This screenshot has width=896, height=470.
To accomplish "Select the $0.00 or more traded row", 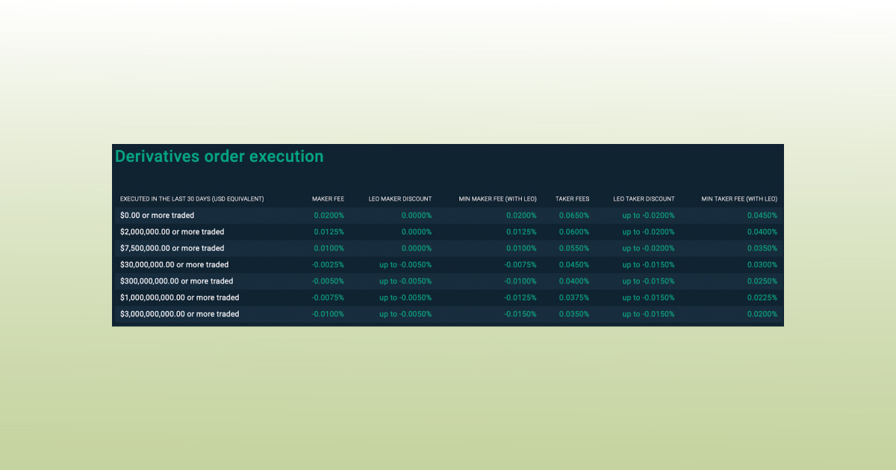I will (x=157, y=215).
